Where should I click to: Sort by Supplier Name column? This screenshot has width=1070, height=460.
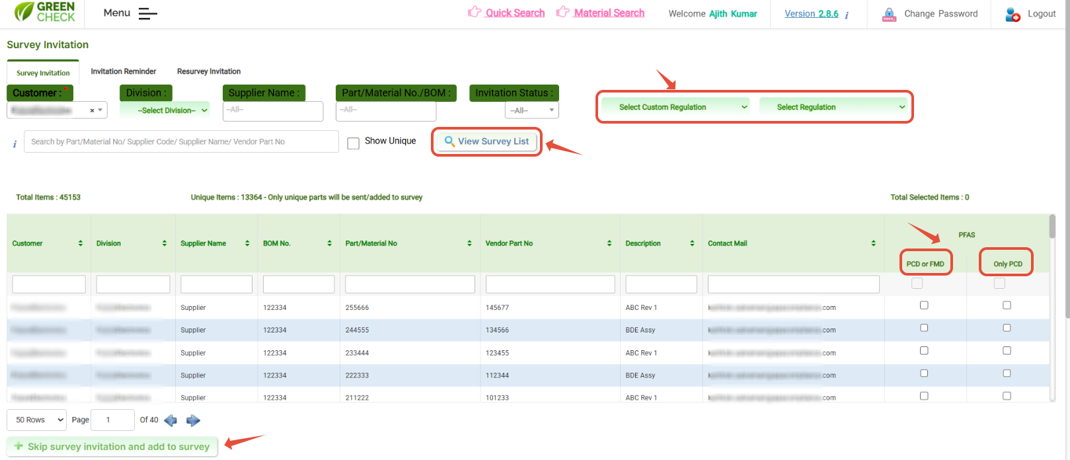tap(247, 243)
